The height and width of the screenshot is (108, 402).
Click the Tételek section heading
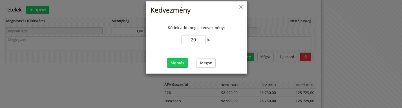pyautogui.click(x=13, y=10)
